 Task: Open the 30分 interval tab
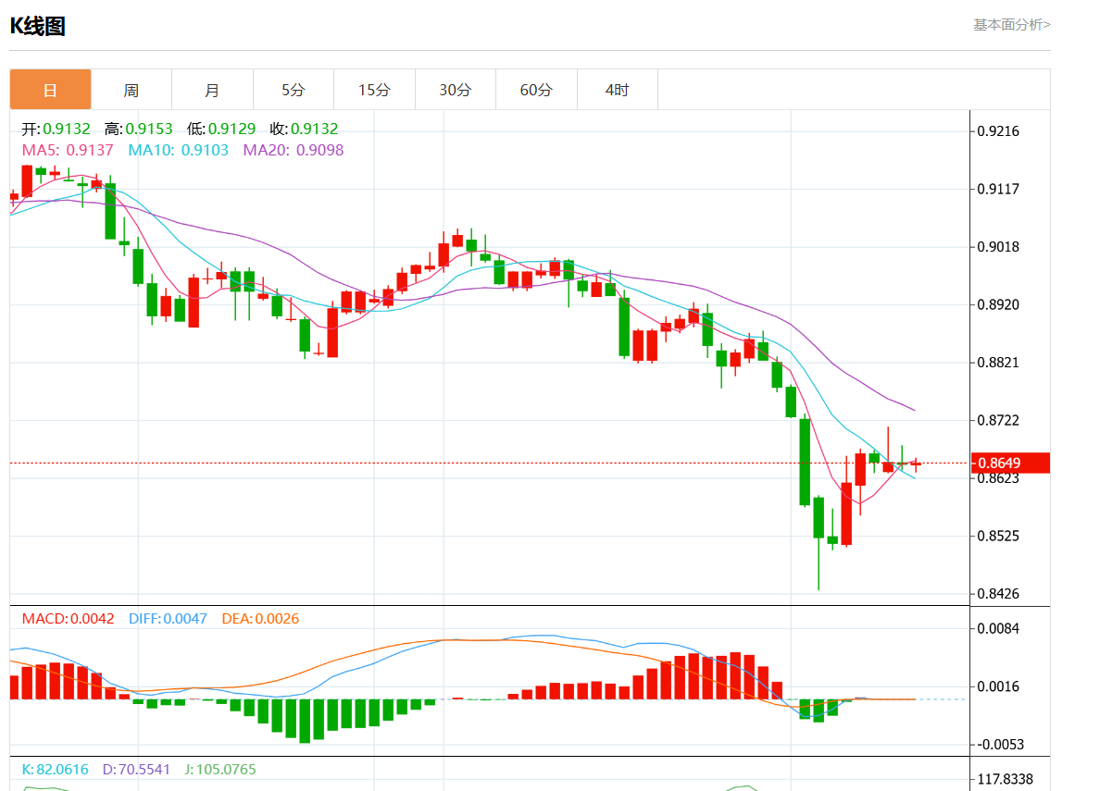pyautogui.click(x=456, y=90)
